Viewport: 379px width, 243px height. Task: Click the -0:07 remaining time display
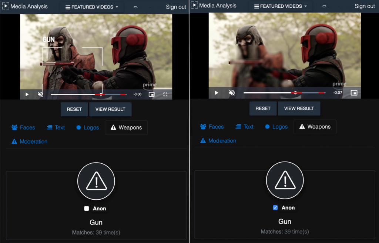click(x=338, y=93)
